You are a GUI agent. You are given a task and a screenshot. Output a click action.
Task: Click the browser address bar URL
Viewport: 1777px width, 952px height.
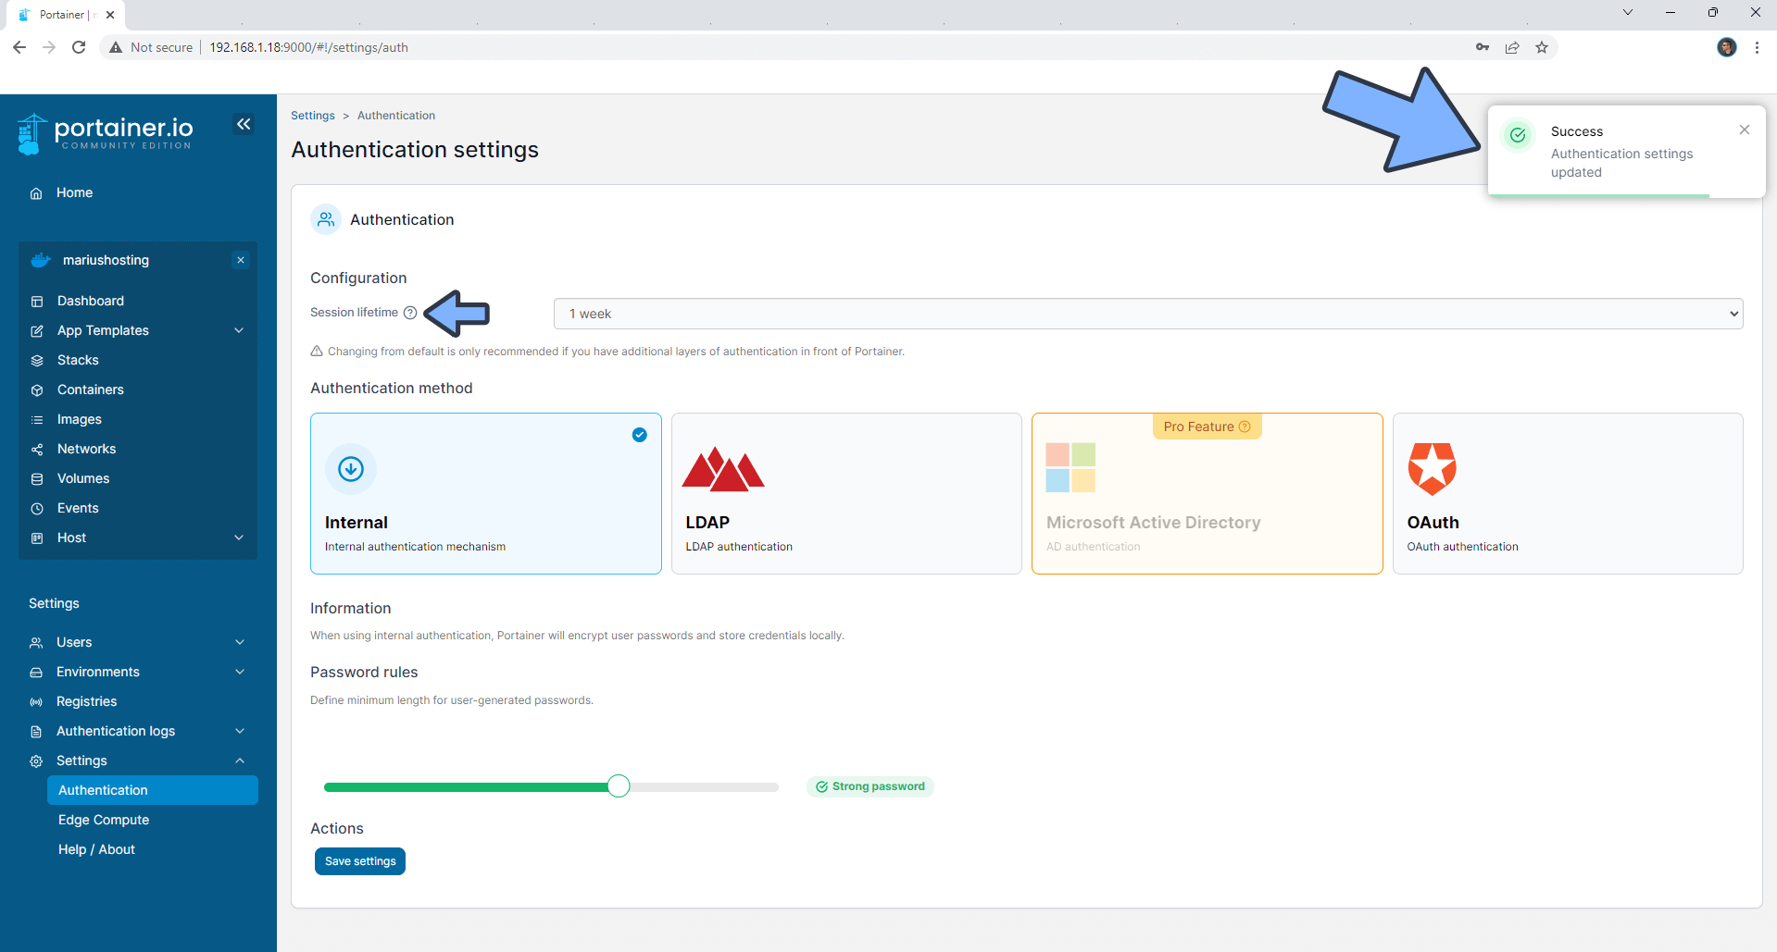click(x=308, y=47)
